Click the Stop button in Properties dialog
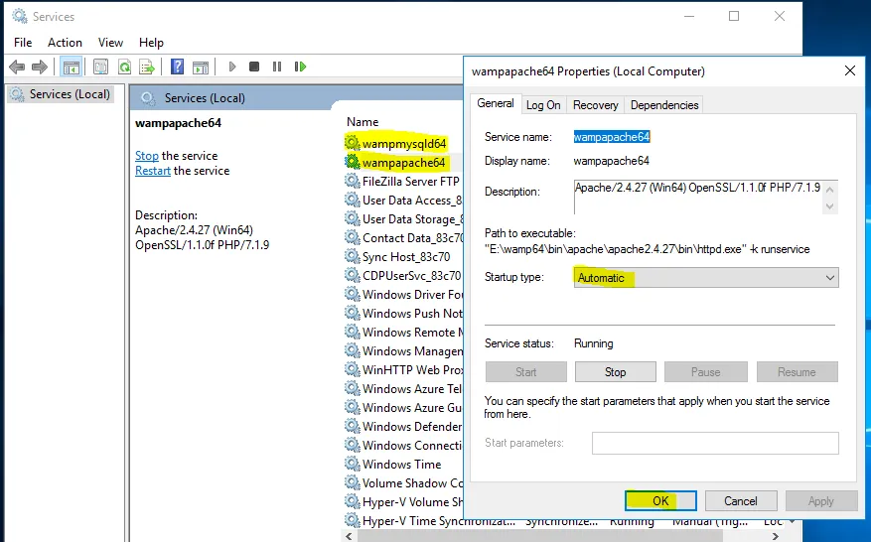This screenshot has height=542, width=871. click(x=615, y=372)
